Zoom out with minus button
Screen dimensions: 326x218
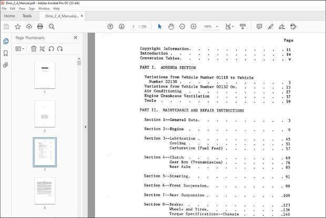pyautogui.click(x=182, y=27)
